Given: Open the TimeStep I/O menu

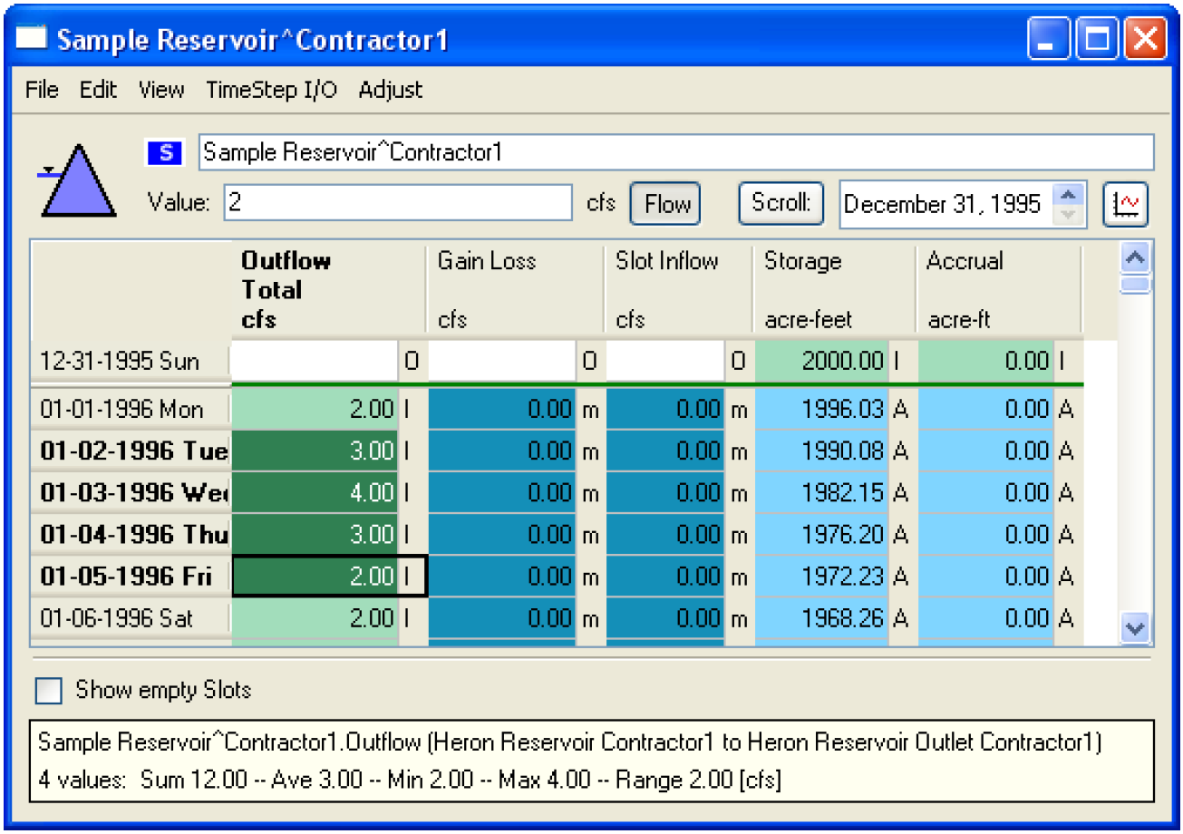Looking at the screenshot, I should click(272, 90).
